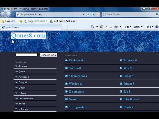Open the 8 games link
Viewport: 159px width, 119px height.
point(23,66)
